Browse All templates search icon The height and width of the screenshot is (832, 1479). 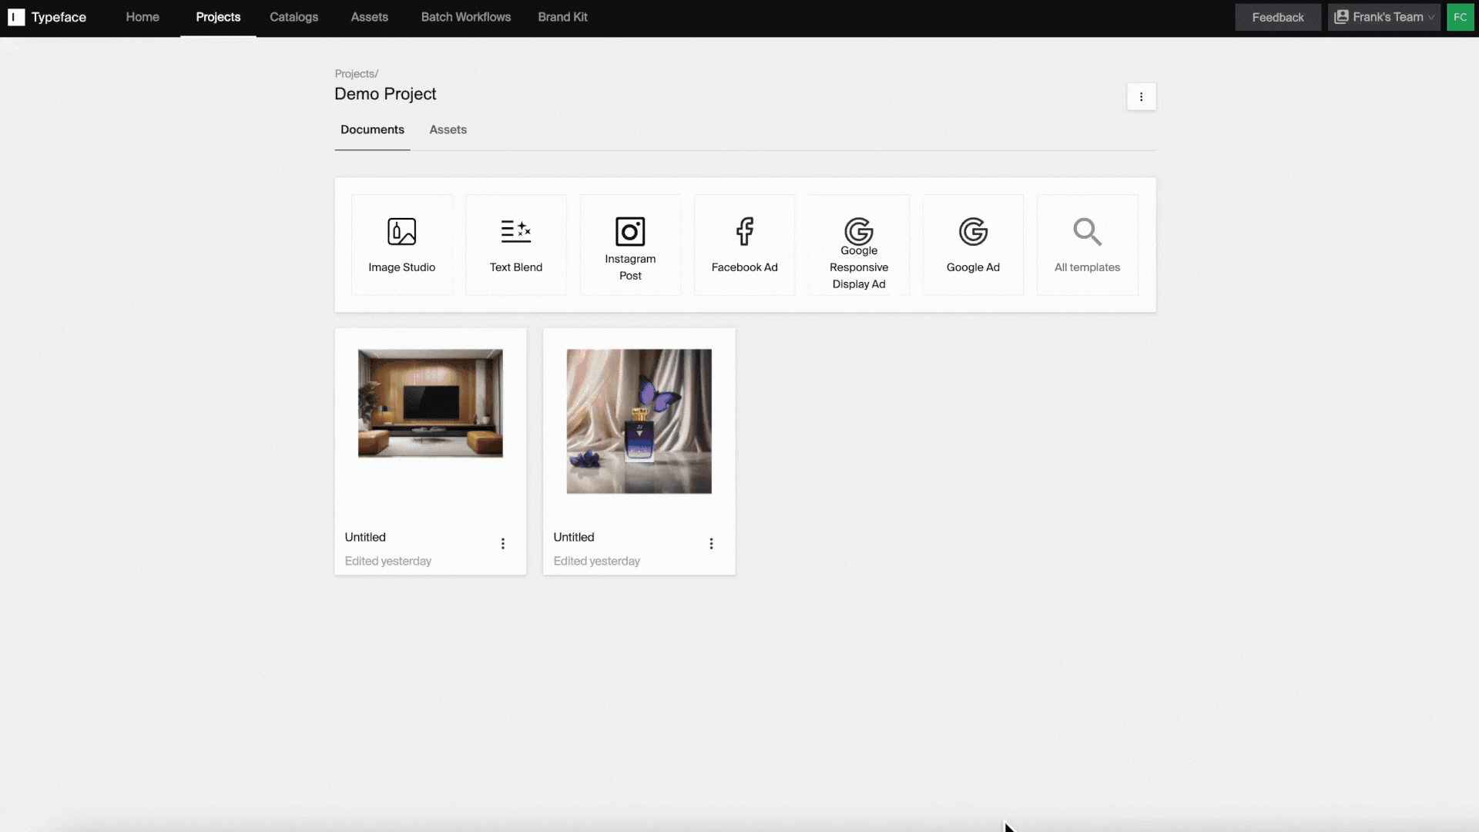(x=1087, y=231)
